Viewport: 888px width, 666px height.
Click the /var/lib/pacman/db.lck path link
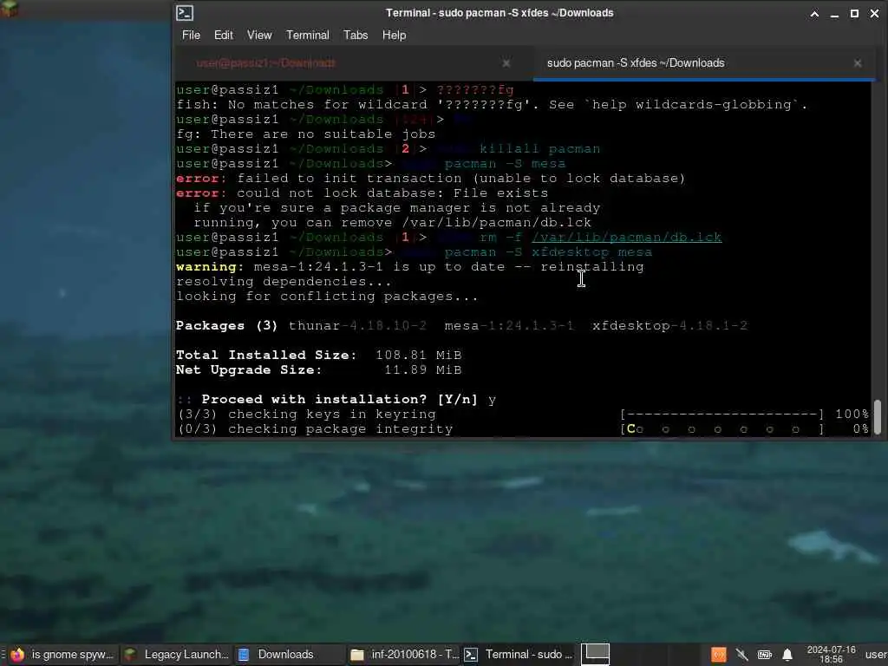(x=626, y=238)
